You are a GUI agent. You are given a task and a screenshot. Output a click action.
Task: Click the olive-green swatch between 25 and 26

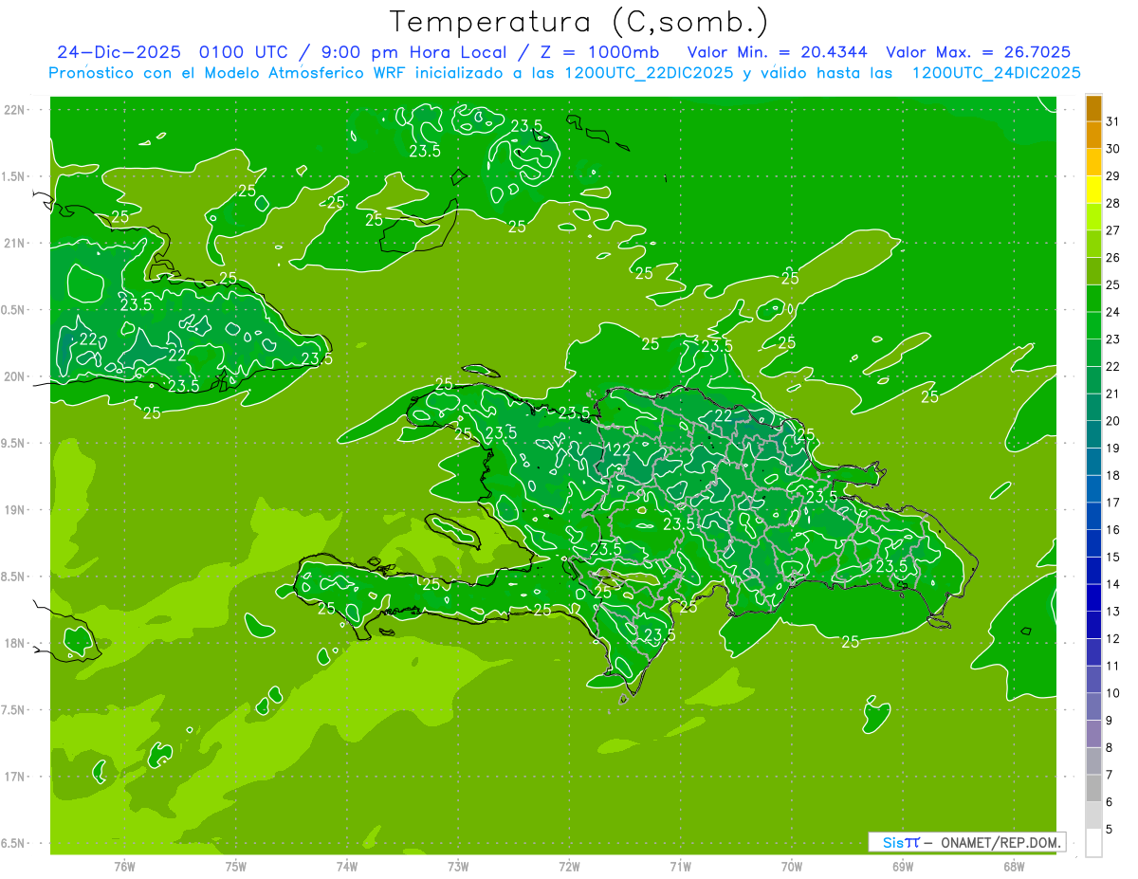(1093, 272)
